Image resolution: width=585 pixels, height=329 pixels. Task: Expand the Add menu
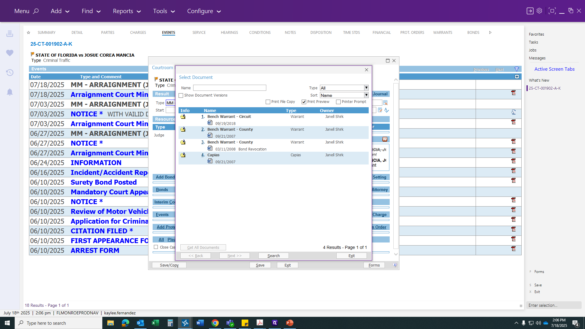tap(60, 11)
